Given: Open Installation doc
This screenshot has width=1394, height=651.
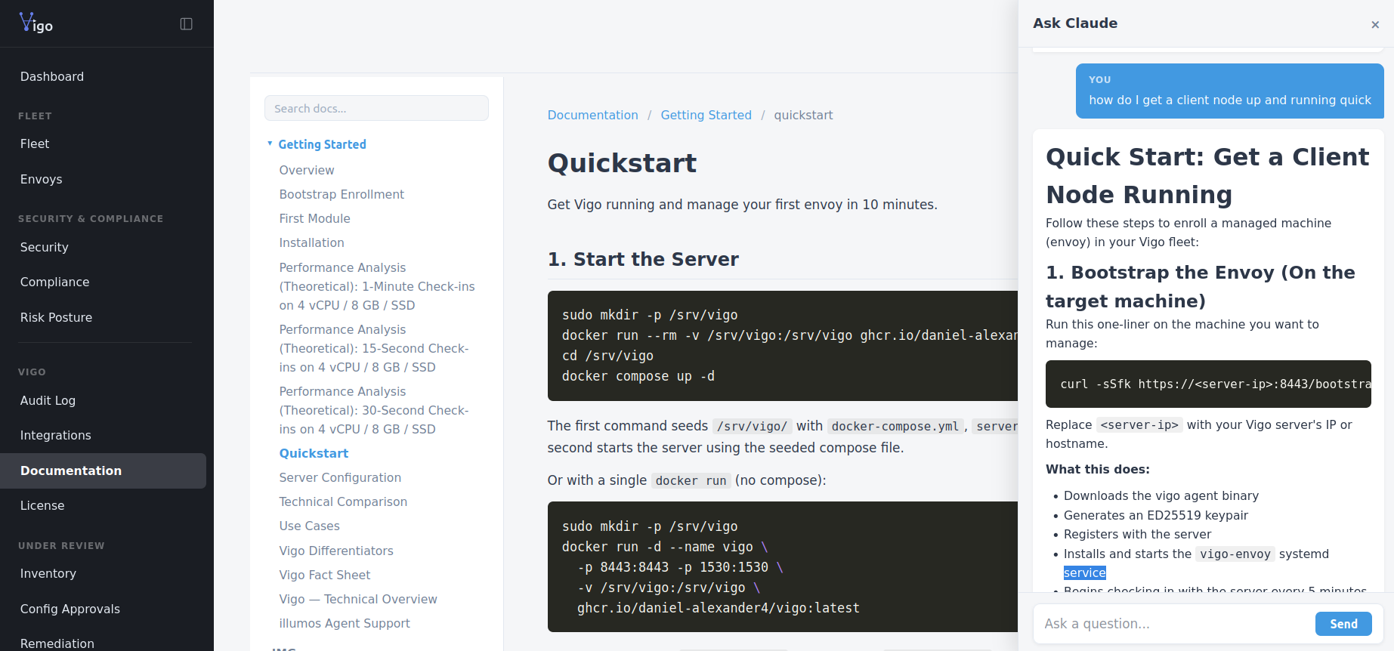Looking at the screenshot, I should click(x=312, y=242).
